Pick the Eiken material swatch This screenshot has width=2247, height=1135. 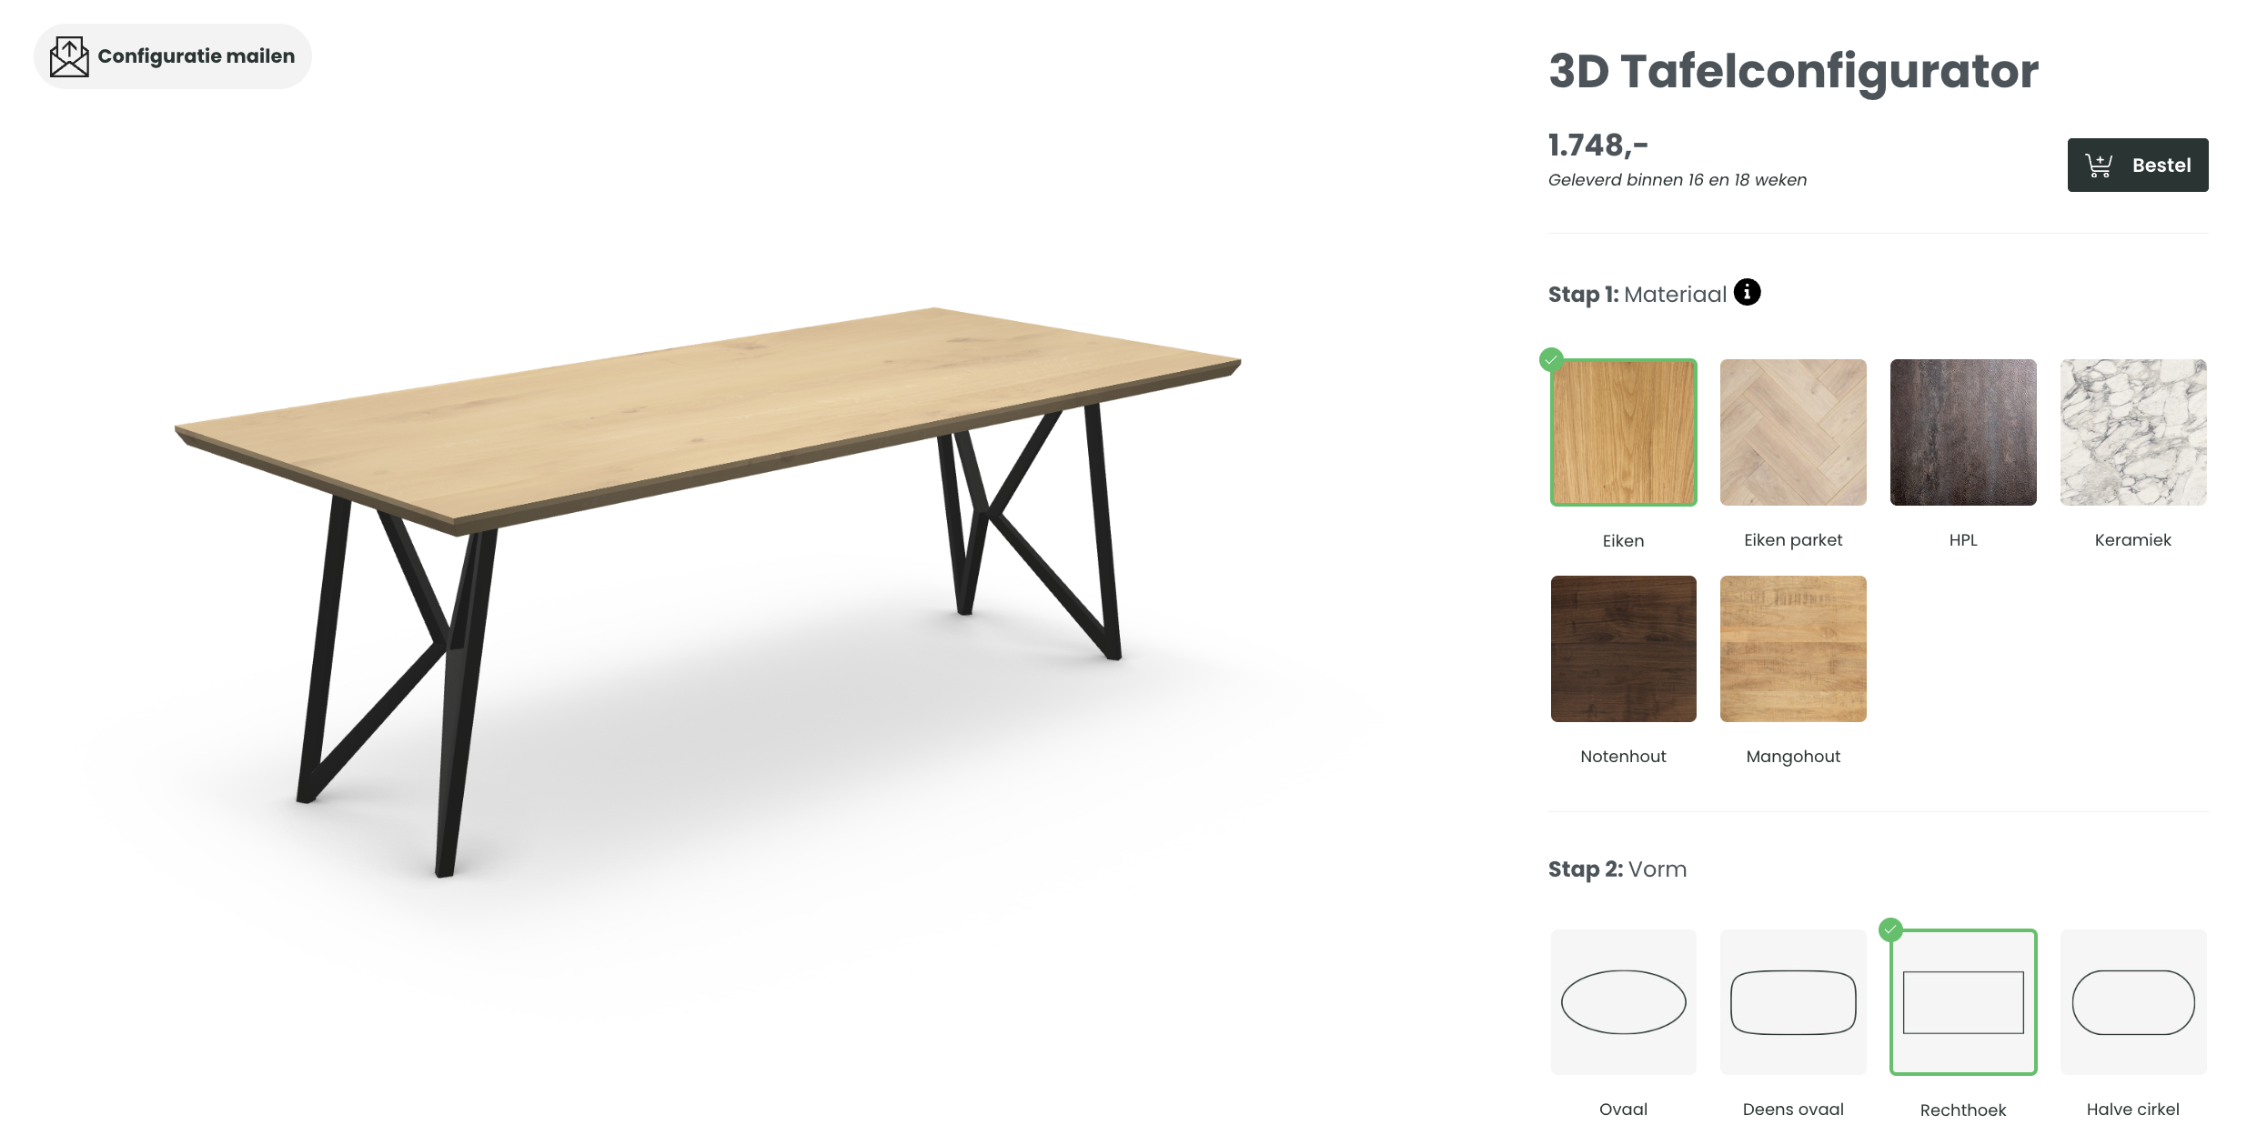coord(1623,432)
